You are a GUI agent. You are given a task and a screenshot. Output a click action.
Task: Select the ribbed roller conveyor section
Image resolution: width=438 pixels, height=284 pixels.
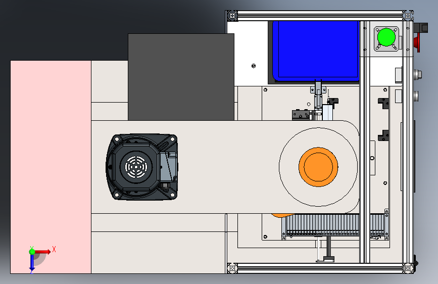pyautogui.click(x=335, y=224)
